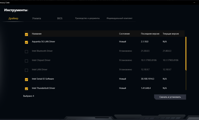
Task: Click current version 21.80.0.3 for Bluetooth
Action: click(167, 51)
